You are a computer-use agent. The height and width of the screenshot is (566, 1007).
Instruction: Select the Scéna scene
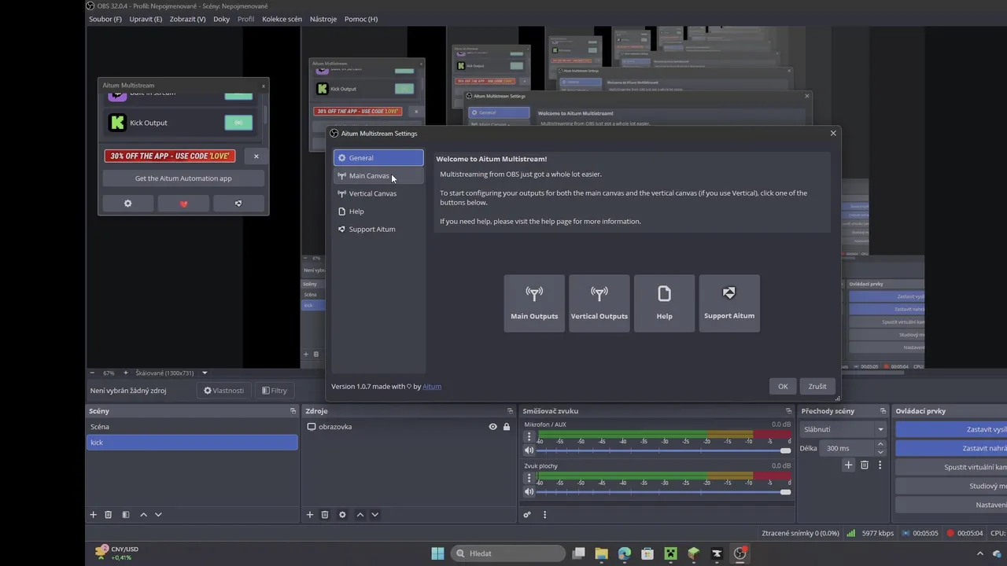tap(192, 427)
